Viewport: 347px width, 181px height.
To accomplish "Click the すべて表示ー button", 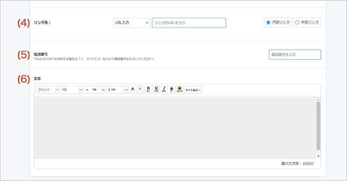I will (x=193, y=90).
